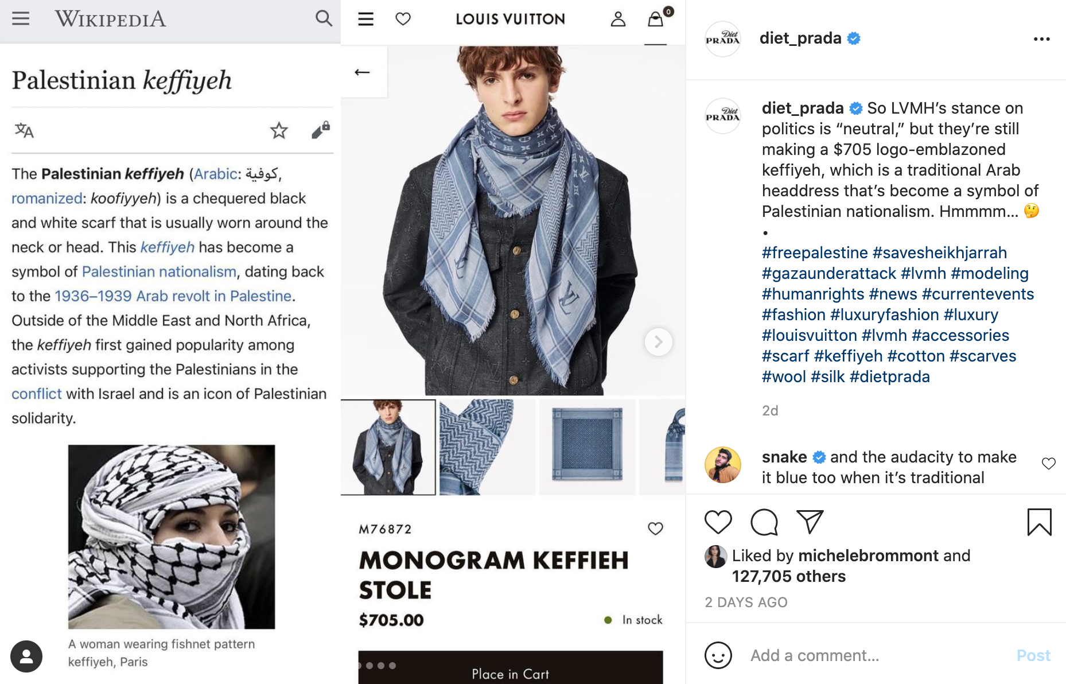This screenshot has width=1066, height=684.
Task: Open the Louis Vuitton shopping bag
Action: (655, 19)
